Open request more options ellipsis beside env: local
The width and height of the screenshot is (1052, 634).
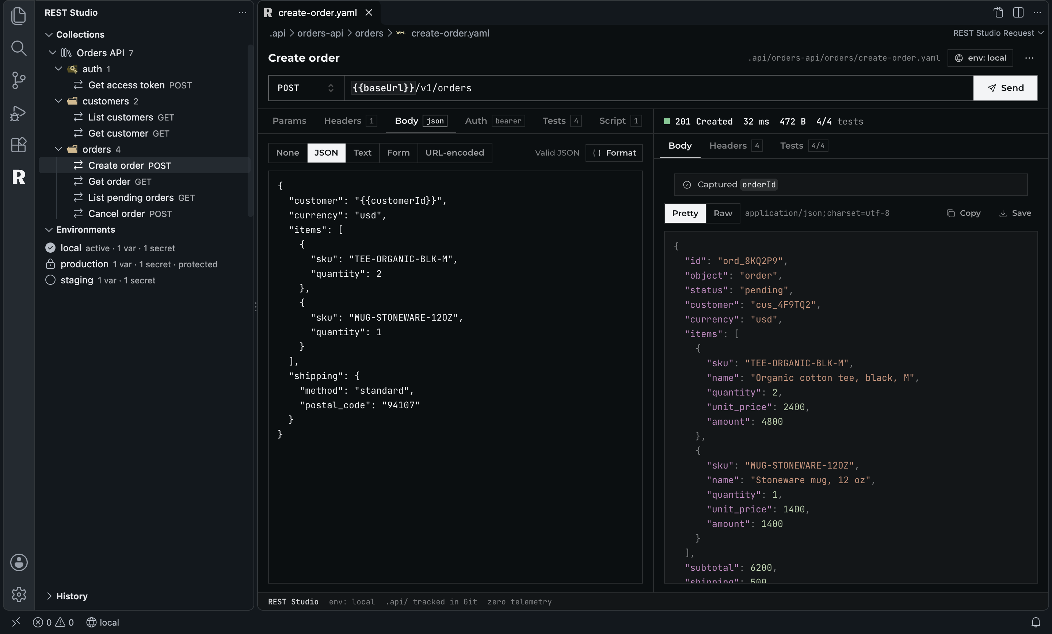click(x=1029, y=58)
